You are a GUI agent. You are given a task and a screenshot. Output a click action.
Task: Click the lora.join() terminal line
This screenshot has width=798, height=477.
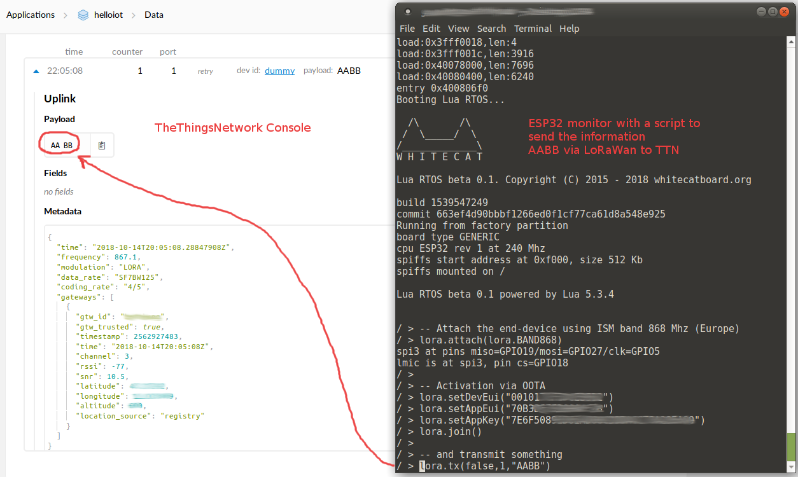[x=439, y=432]
